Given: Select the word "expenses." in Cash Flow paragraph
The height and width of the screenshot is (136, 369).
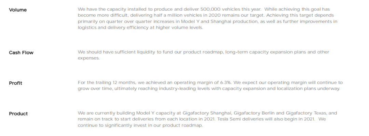Looking at the screenshot, I should click(x=89, y=58).
